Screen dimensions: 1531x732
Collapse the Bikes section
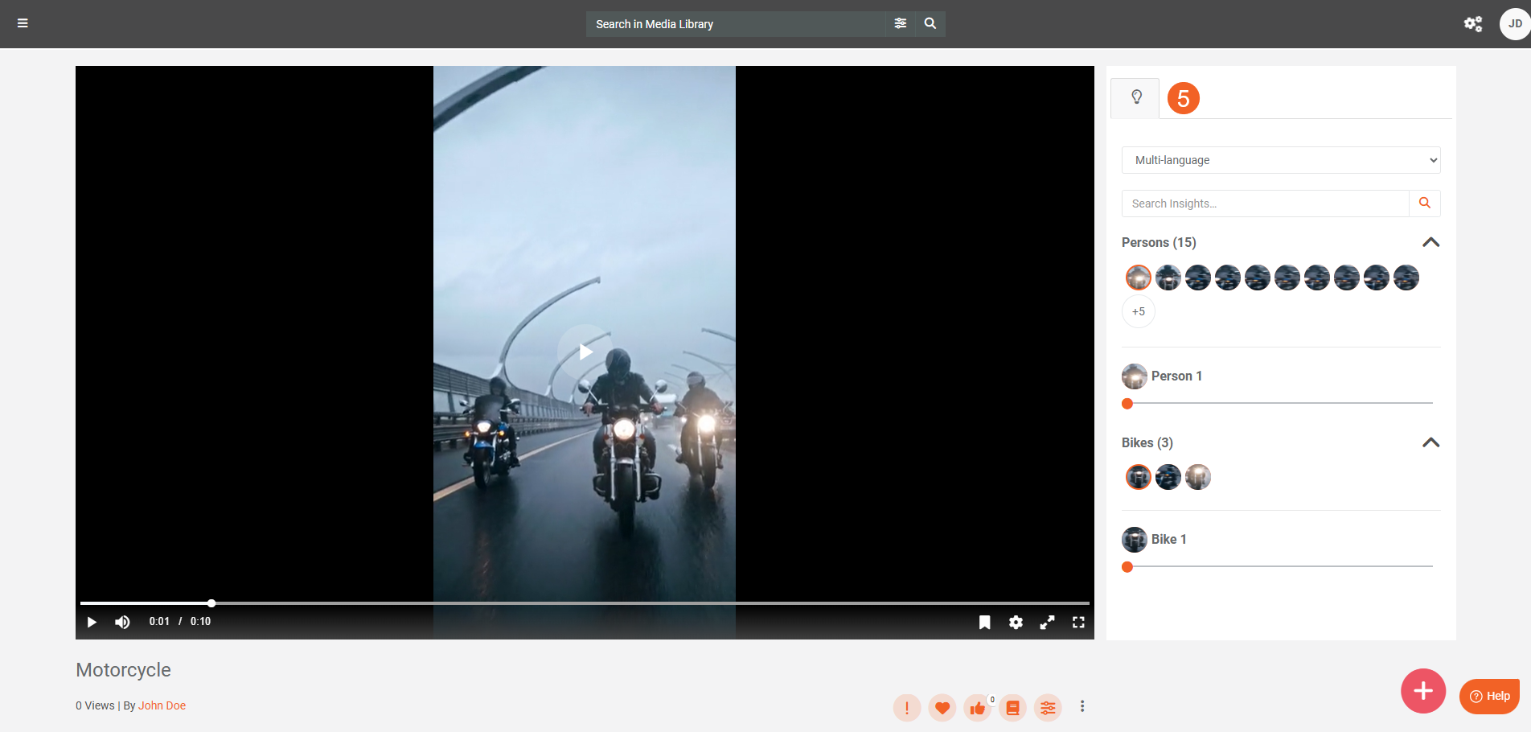pyautogui.click(x=1430, y=442)
